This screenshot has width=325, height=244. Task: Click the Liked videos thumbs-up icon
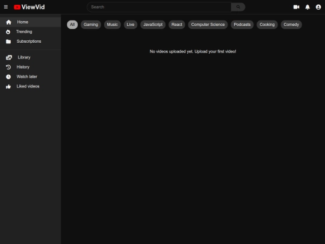click(8, 87)
